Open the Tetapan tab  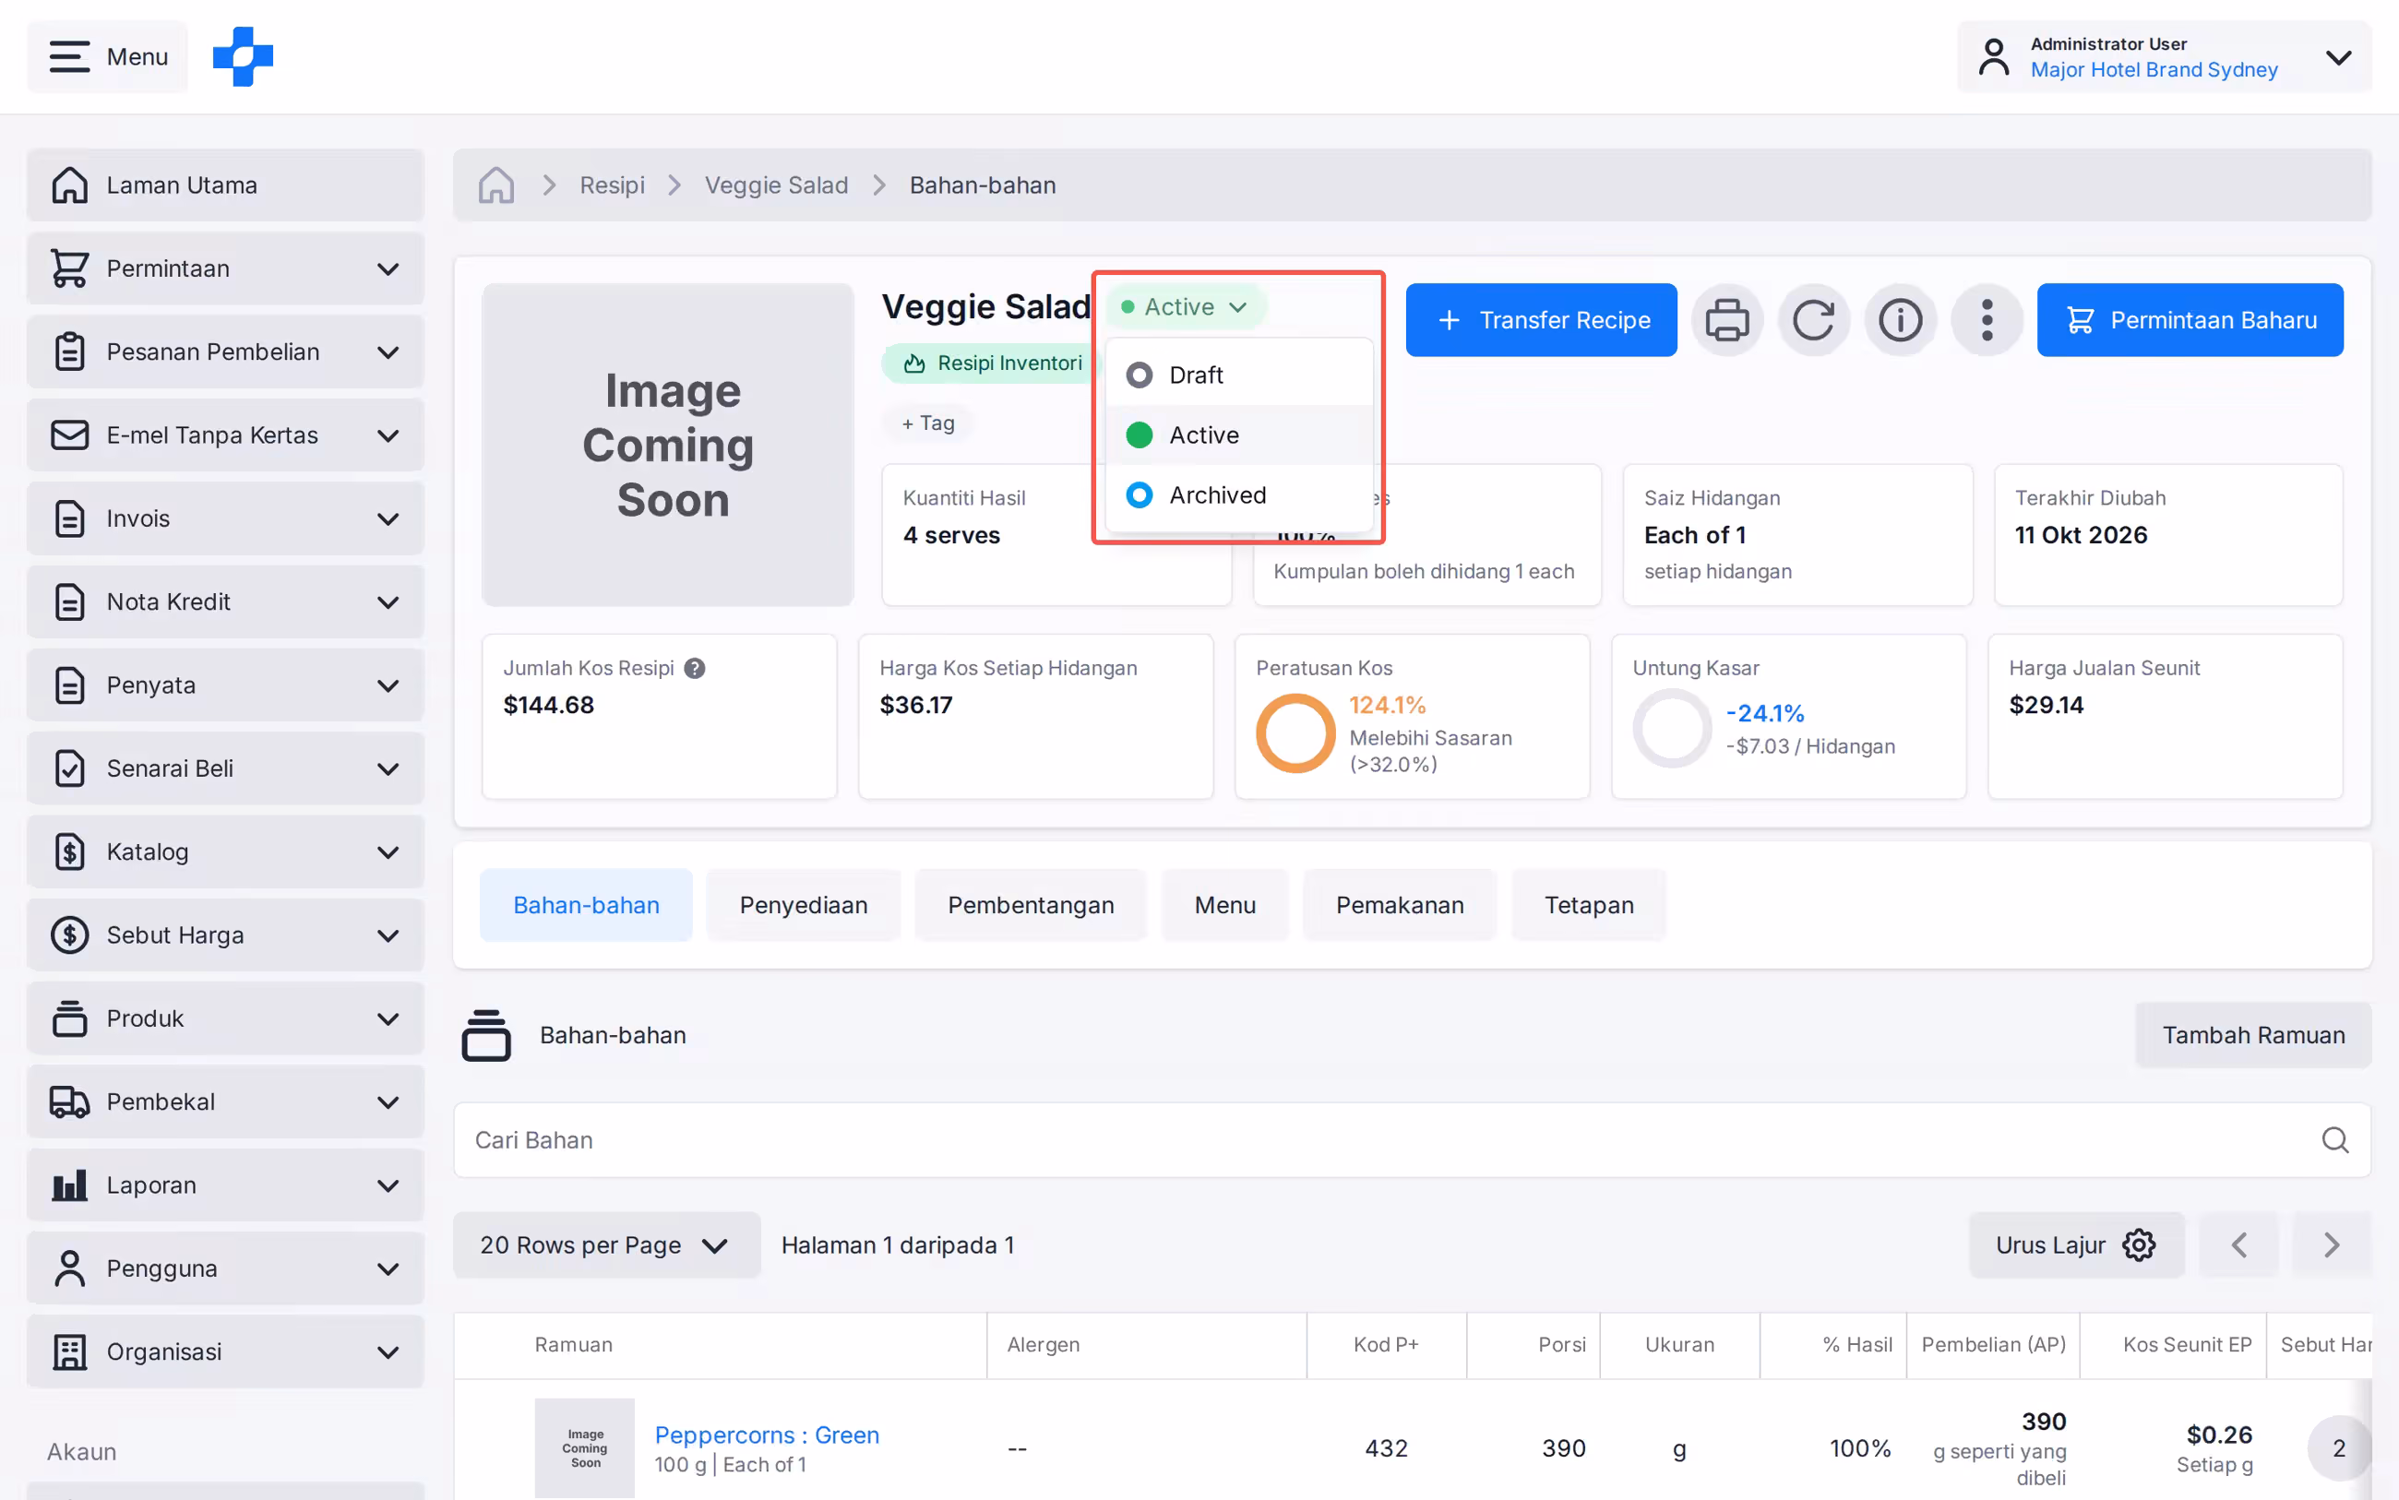[x=1589, y=906]
